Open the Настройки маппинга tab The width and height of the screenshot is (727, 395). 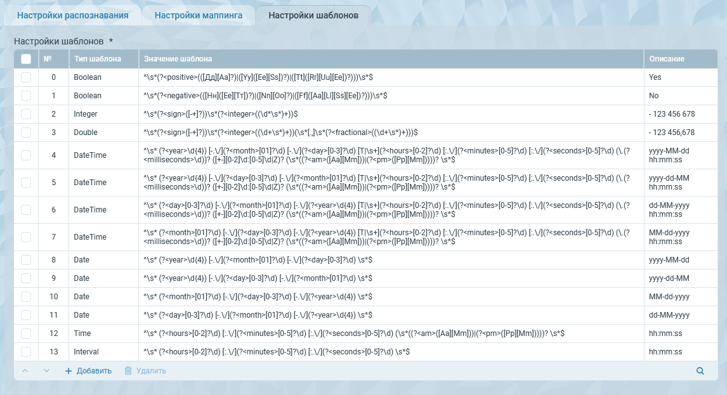[199, 15]
